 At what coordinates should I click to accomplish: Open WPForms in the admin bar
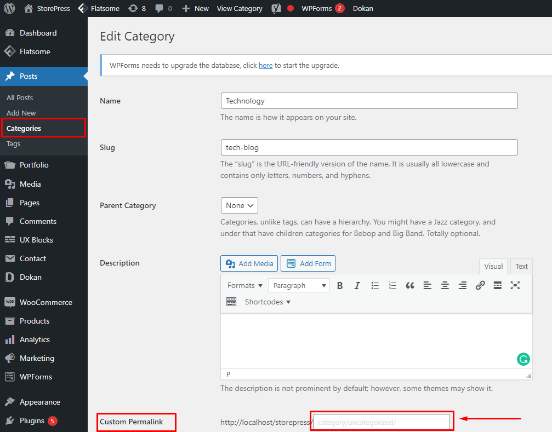(x=323, y=8)
